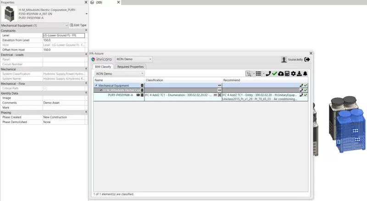
Task: Open the Mechanical Equipment (1) filter dropdown
Action: [34, 25]
